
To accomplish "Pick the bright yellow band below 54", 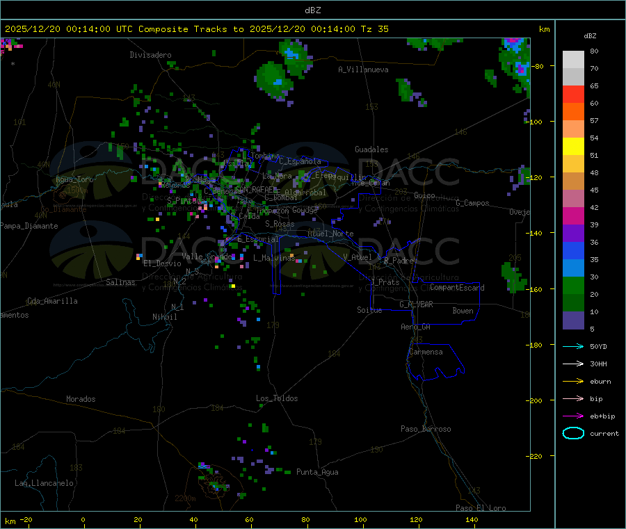I will click(573, 146).
